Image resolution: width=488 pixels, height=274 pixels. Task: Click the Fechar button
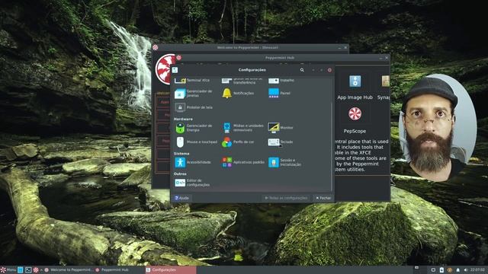[323, 198]
